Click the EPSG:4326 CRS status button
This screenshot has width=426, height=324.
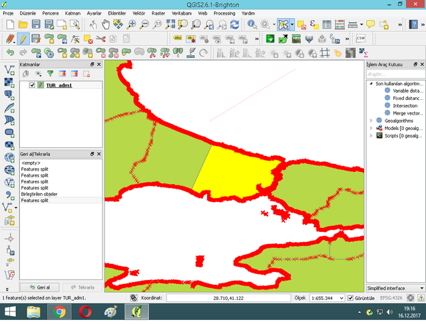tap(391, 298)
